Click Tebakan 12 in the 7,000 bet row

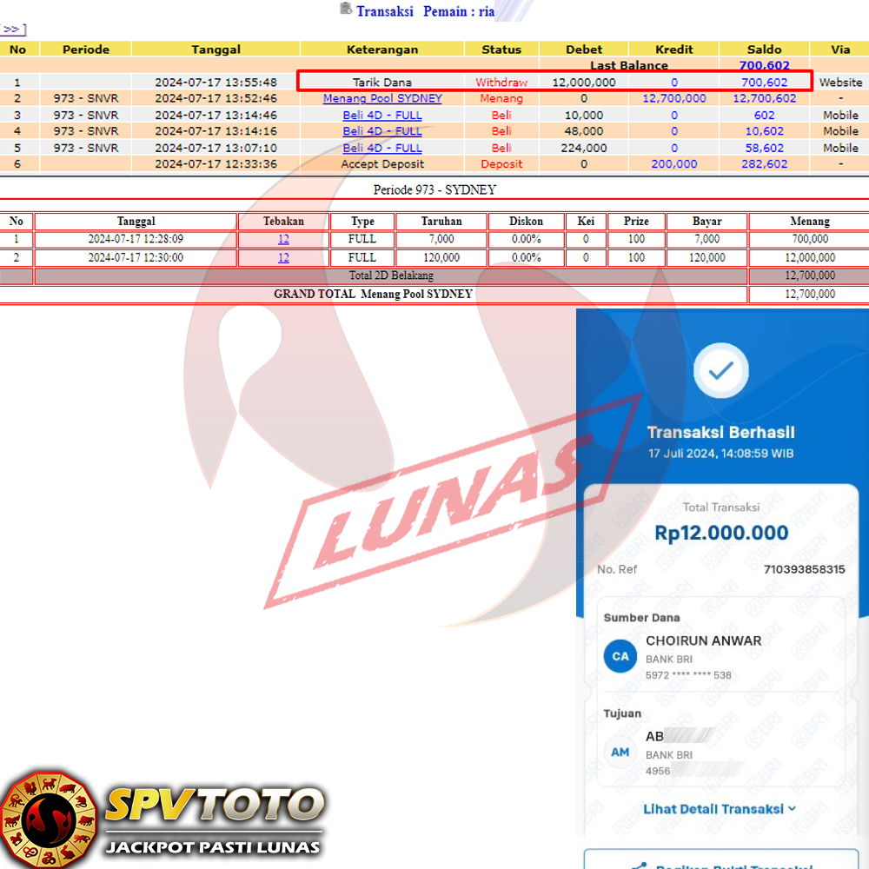283,239
